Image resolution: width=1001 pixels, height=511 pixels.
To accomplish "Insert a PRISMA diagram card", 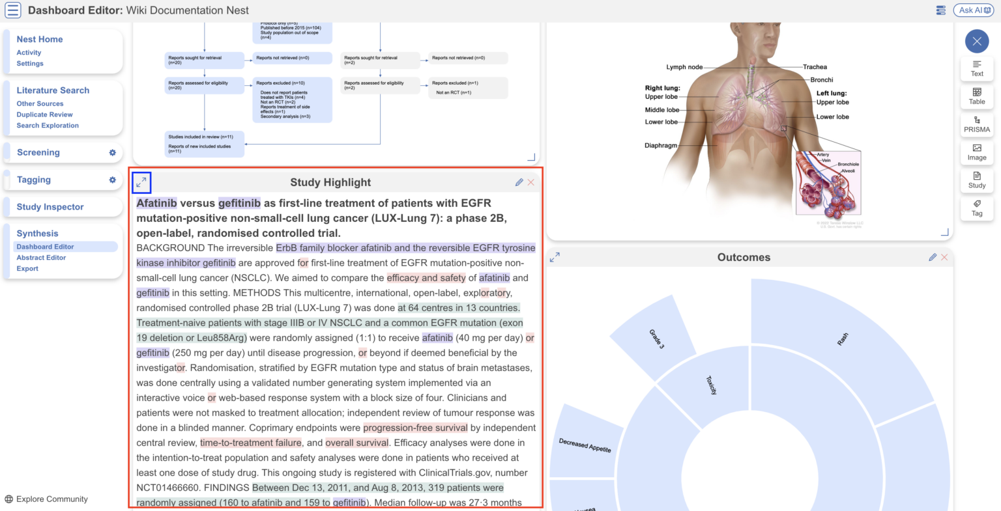I will tap(976, 124).
